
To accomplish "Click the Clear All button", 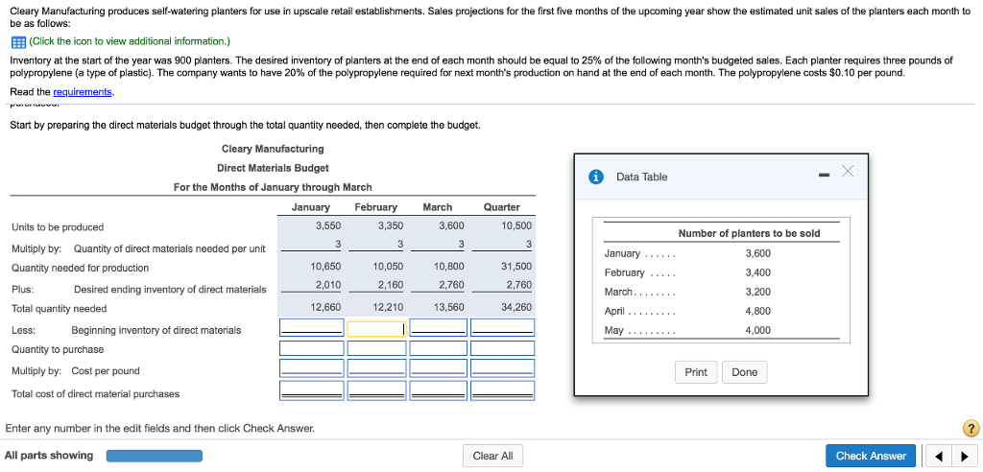I will coord(492,456).
